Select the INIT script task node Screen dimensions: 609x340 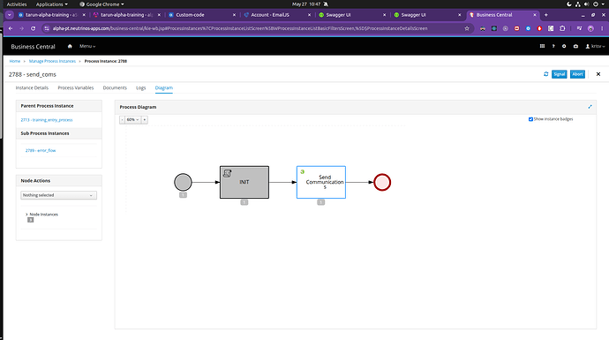pos(244,182)
